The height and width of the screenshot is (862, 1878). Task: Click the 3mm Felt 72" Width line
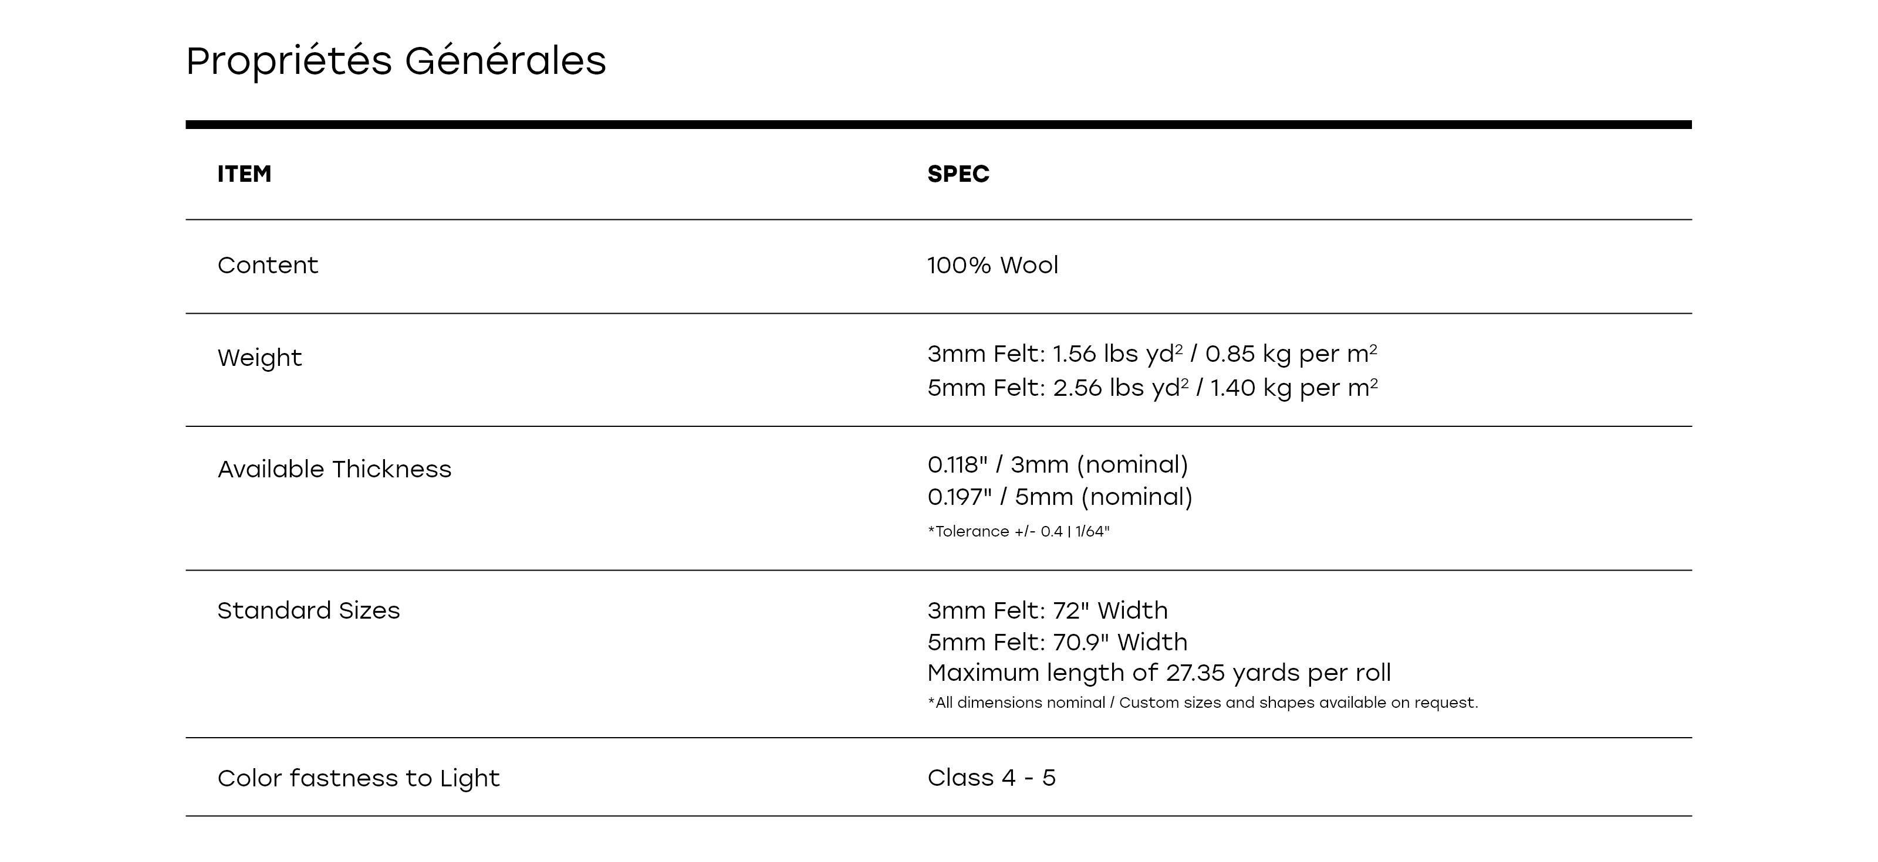pos(1048,610)
